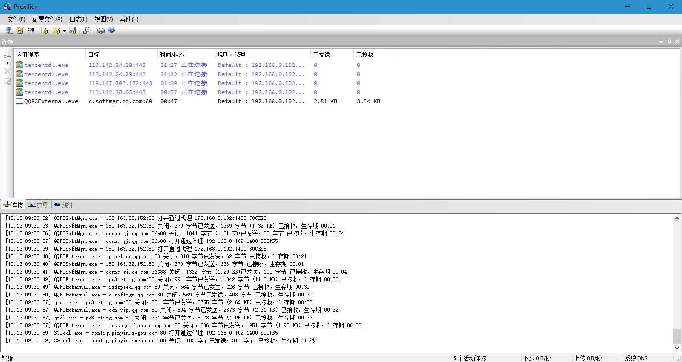Open Proxification Rules toolbar icon
The width and height of the screenshot is (682, 362).
(20, 31)
